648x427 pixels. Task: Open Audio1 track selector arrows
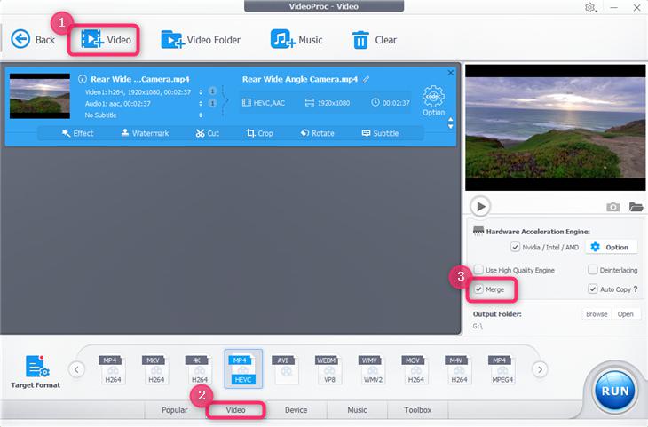[x=201, y=103]
